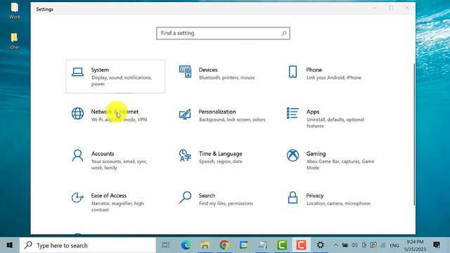Click 'Uninstall, defaults, optional features' text

(x=335, y=123)
